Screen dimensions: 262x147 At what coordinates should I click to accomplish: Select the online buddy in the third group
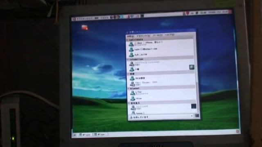click(x=161, y=78)
